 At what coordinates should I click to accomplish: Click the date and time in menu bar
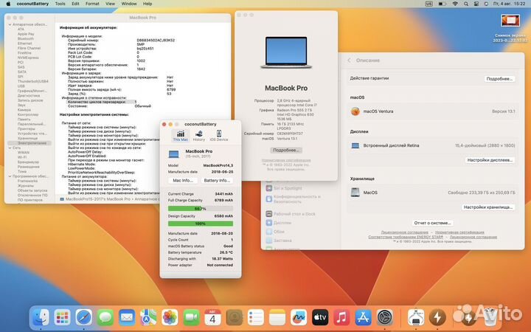tap(510, 4)
